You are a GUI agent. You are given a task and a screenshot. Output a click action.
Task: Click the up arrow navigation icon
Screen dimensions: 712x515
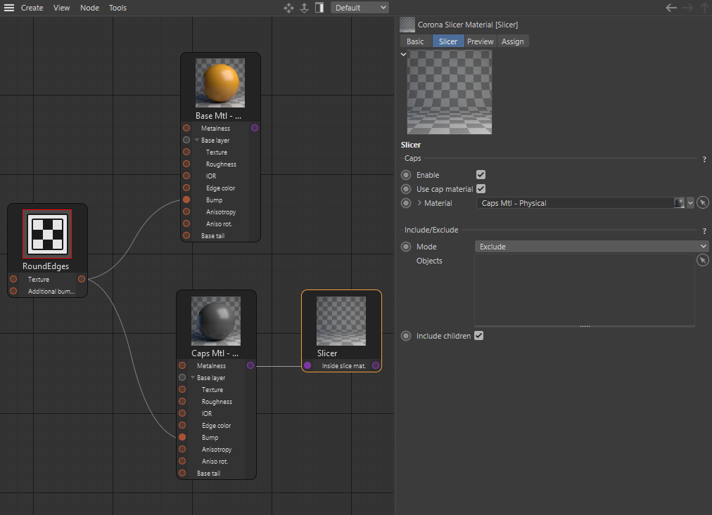coord(705,8)
